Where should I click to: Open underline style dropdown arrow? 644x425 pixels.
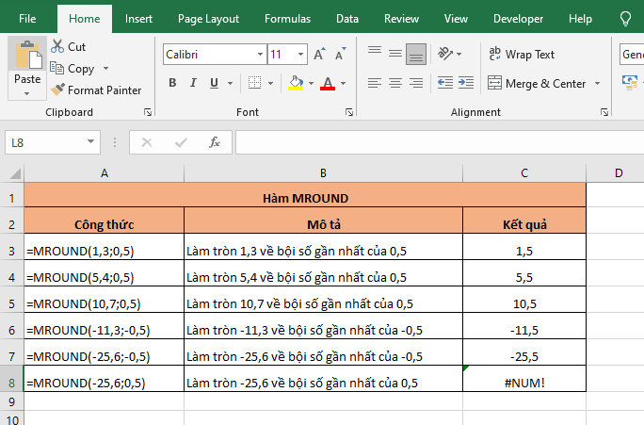coord(230,84)
